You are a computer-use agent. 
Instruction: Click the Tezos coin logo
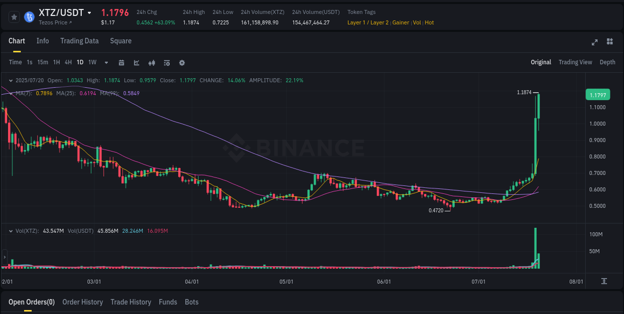28,16
